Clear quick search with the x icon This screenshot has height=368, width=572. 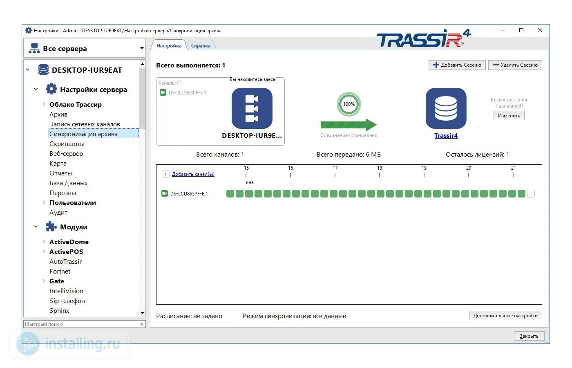pos(142,324)
